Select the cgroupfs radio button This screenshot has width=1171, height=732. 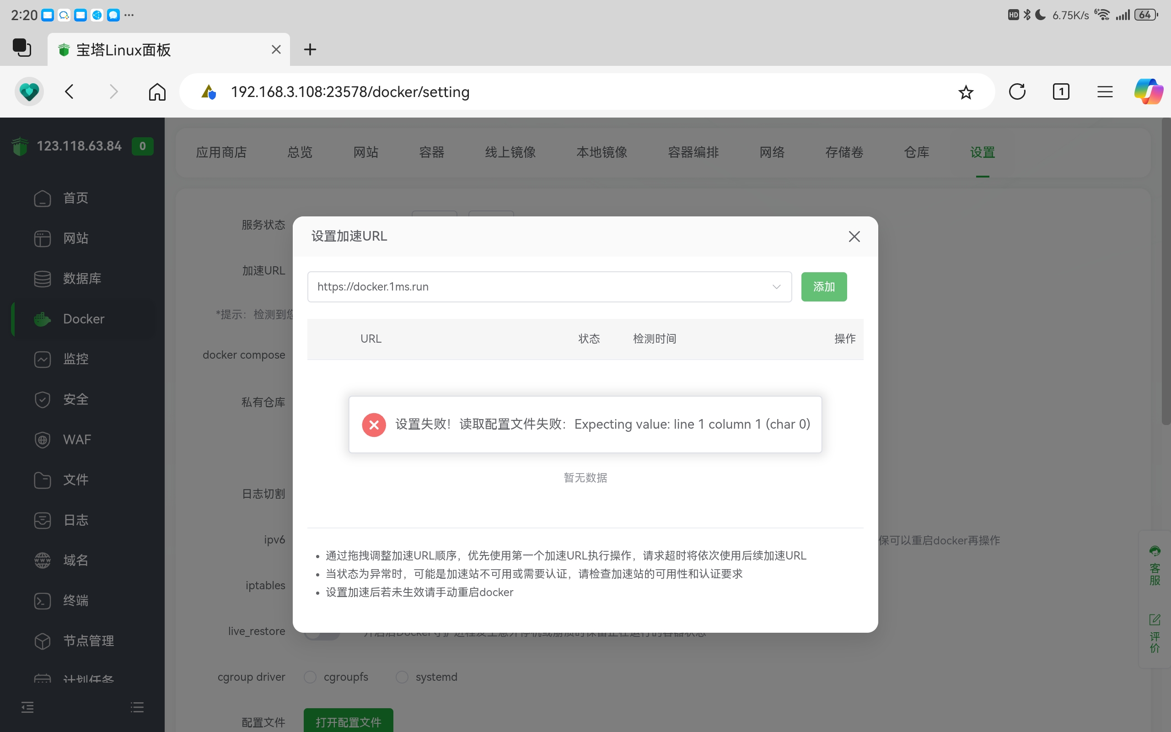[310, 677]
